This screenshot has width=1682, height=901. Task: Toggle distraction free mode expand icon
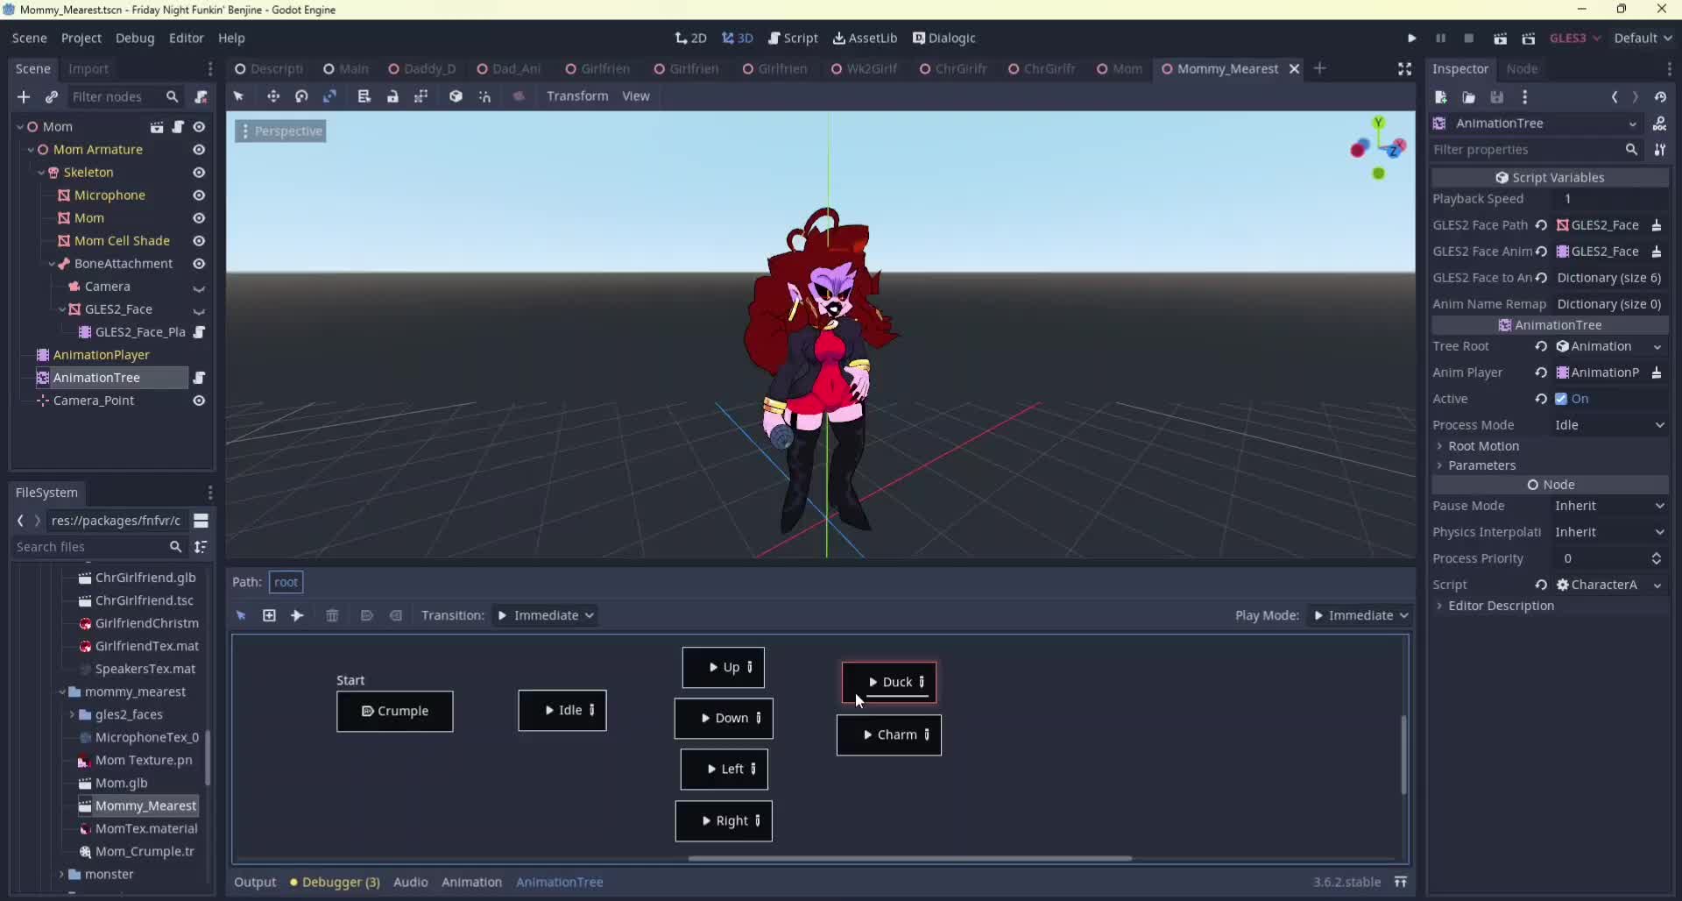[1404, 69]
